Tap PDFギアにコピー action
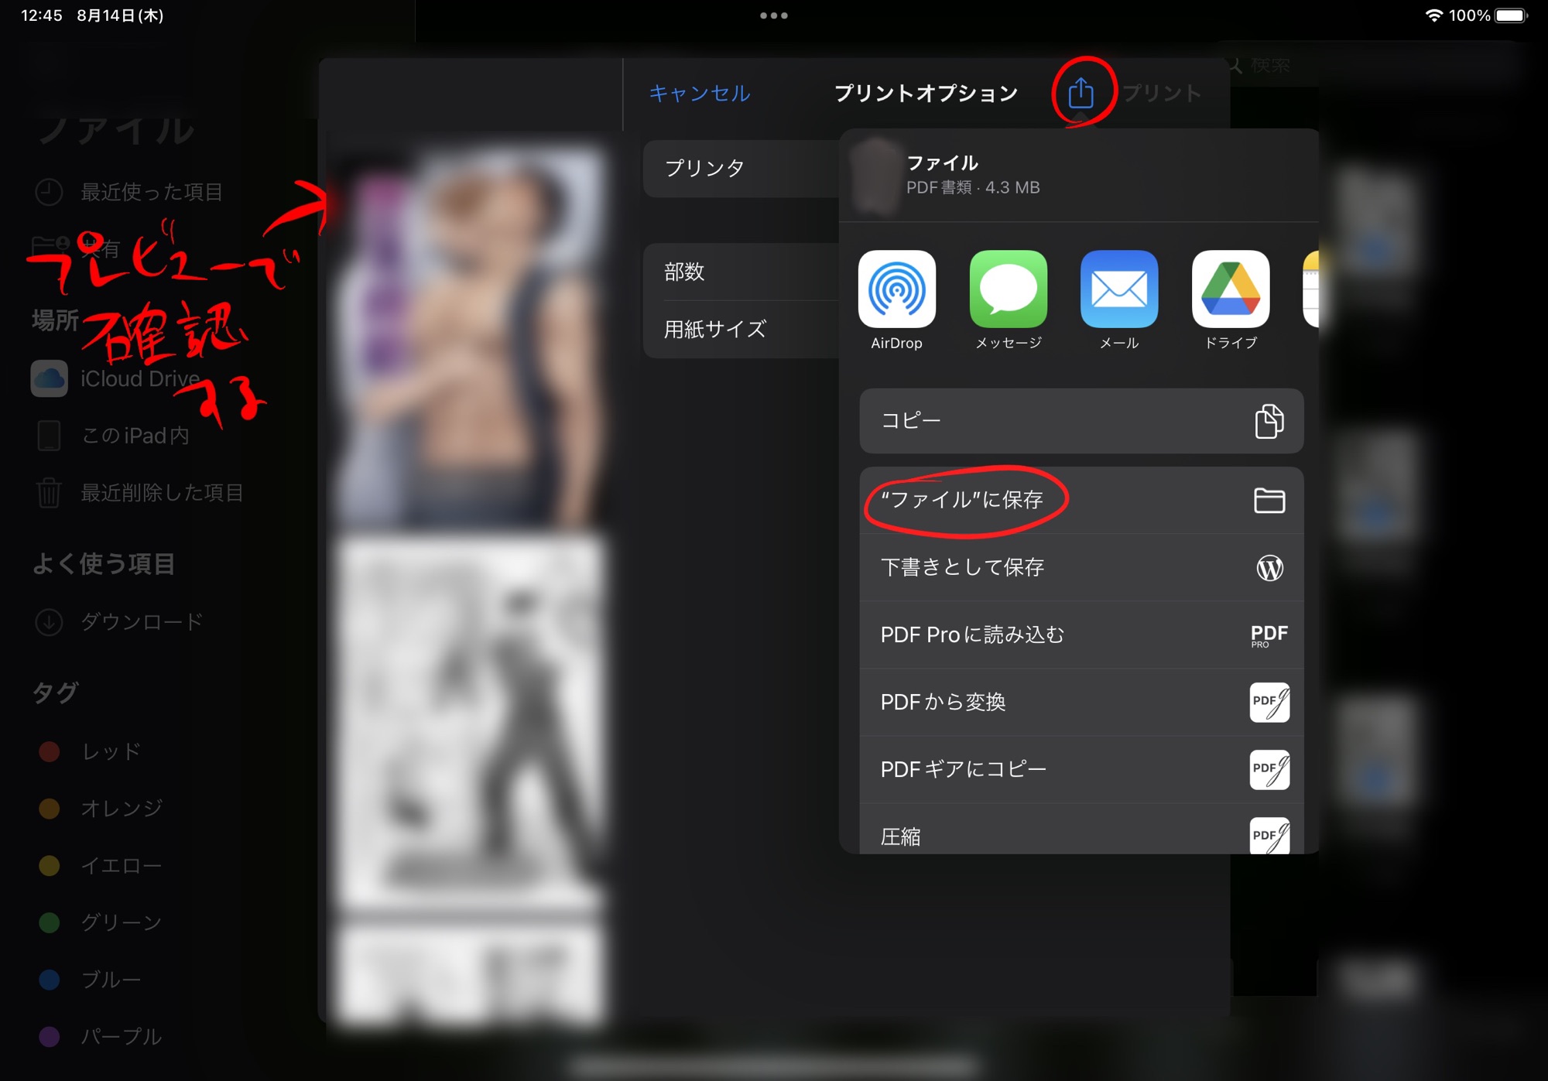The image size is (1548, 1081). [x=1081, y=769]
